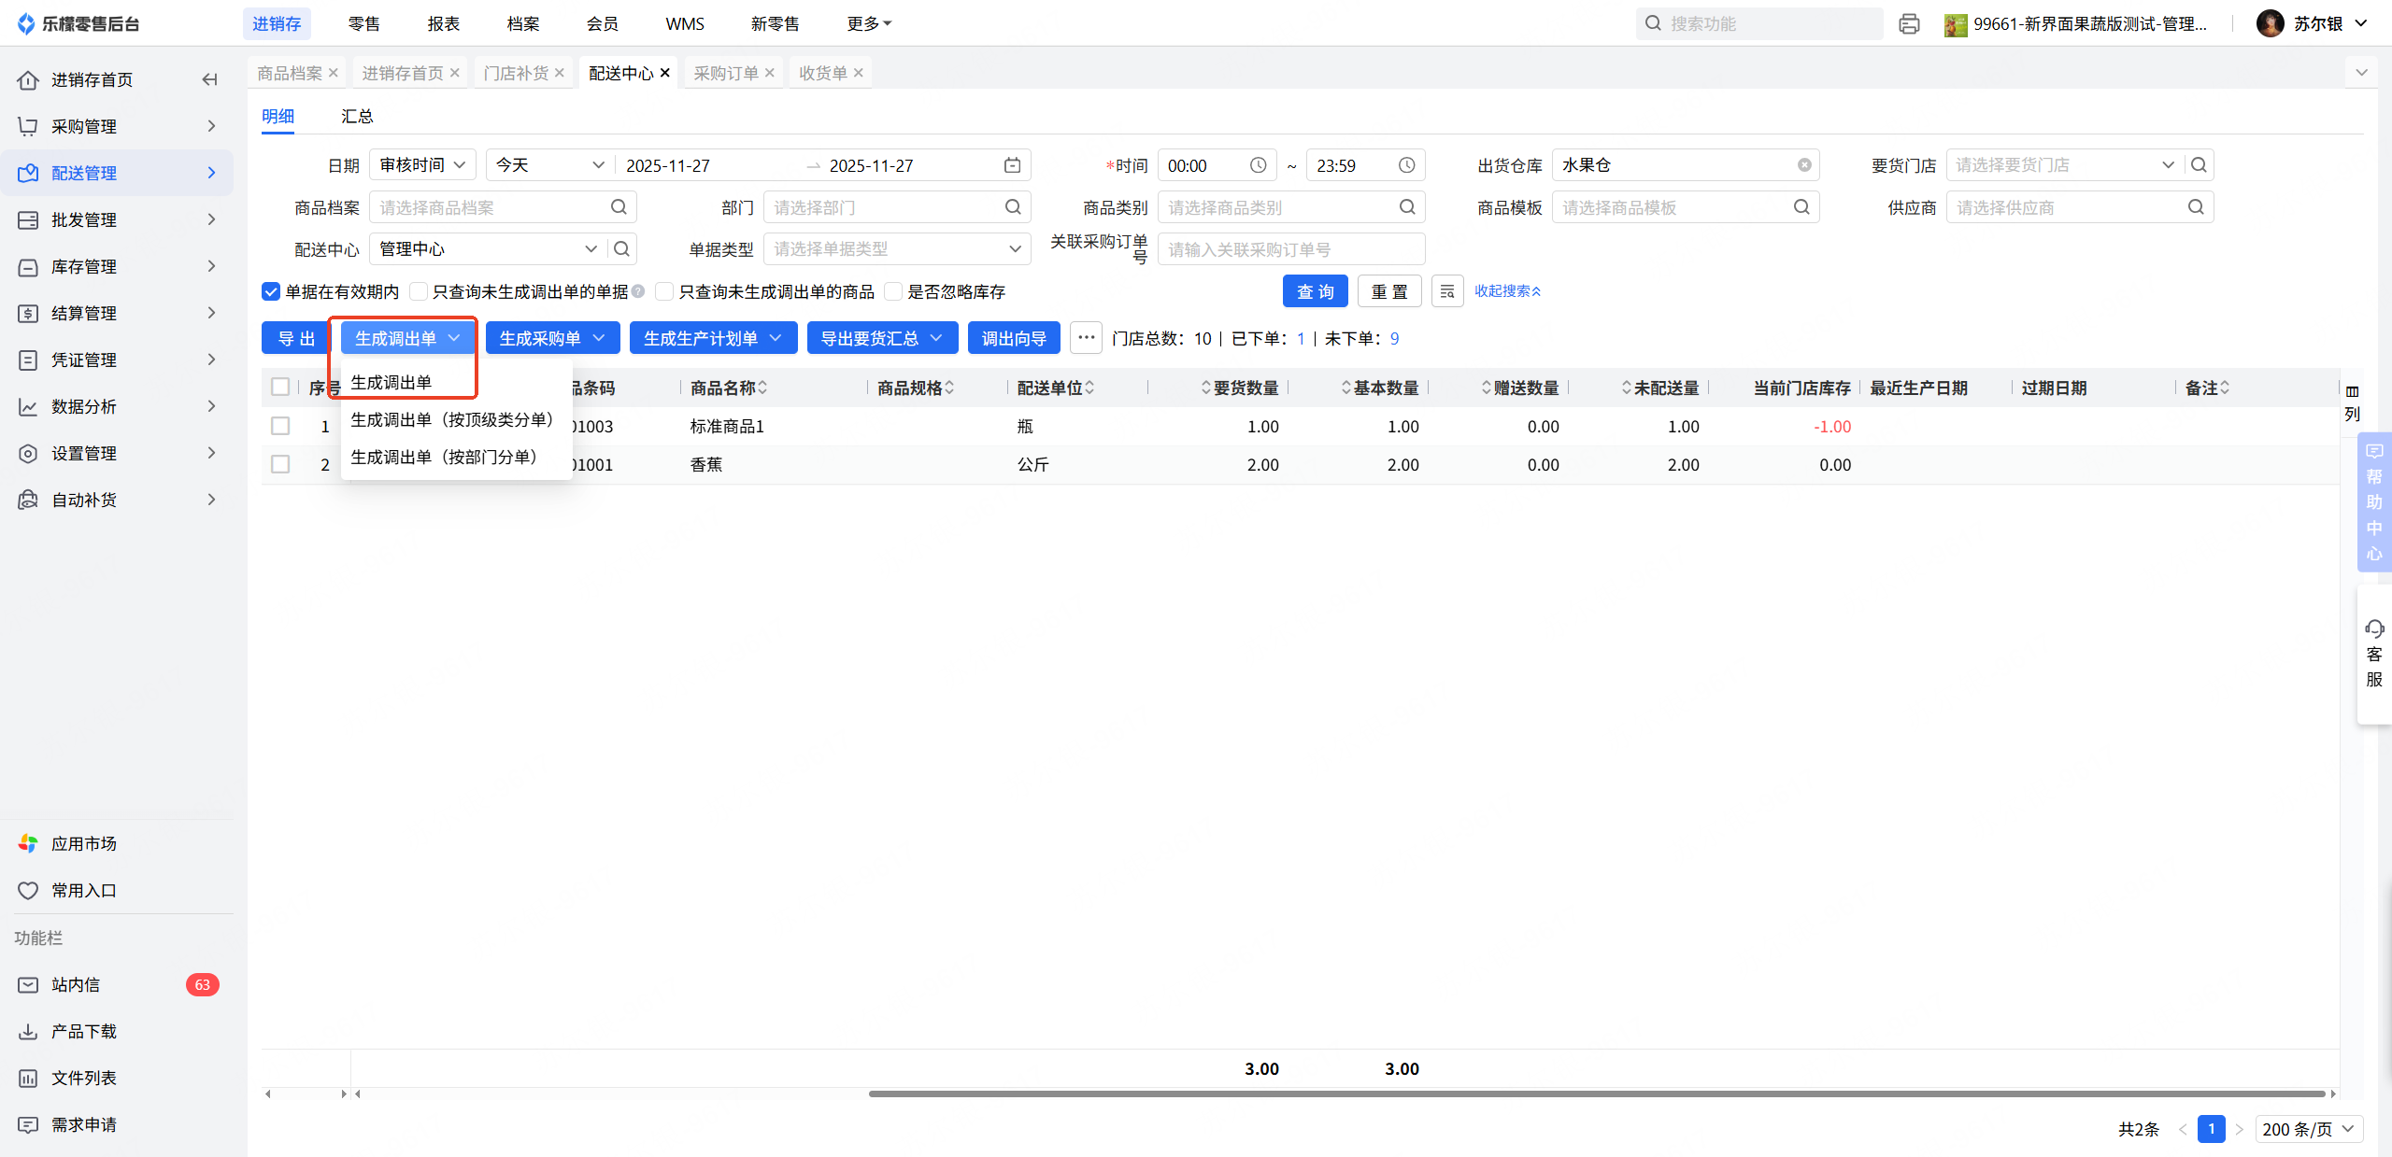Select 生成调出单（按部门分单） menu option
Screen dimensions: 2392x1157
(445, 458)
